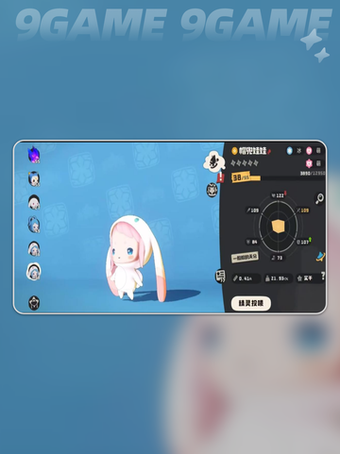This screenshot has height=454, width=340.
Task: Open the round dark medallion icon below emblem
Action: tap(212, 190)
